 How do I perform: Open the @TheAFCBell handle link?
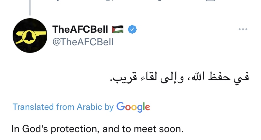(x=82, y=42)
